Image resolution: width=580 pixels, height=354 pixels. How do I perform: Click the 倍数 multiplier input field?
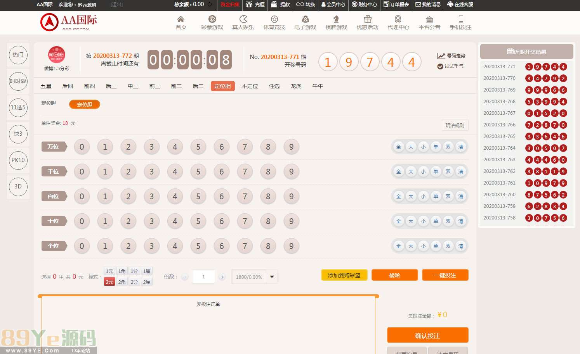(x=203, y=276)
